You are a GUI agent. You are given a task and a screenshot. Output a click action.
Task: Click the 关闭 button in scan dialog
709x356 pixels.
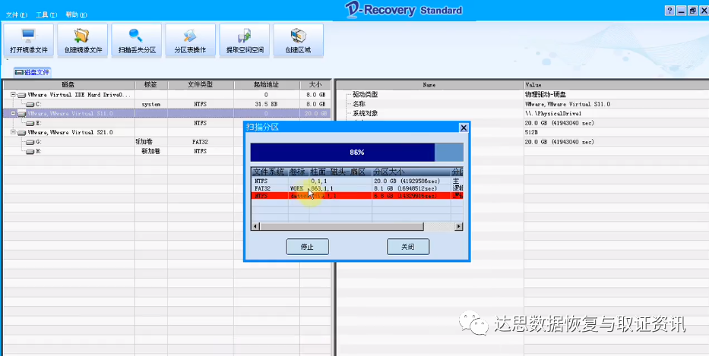[408, 247]
